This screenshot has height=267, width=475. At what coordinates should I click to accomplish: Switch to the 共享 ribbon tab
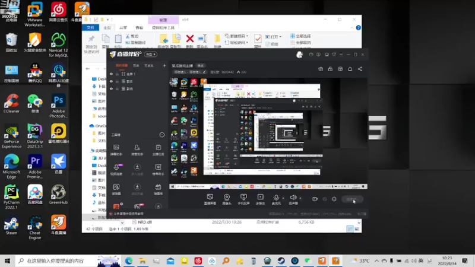[123, 27]
